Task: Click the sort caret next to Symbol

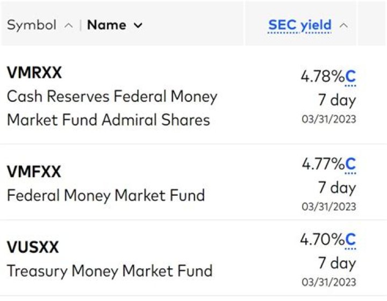Action: [x=68, y=25]
